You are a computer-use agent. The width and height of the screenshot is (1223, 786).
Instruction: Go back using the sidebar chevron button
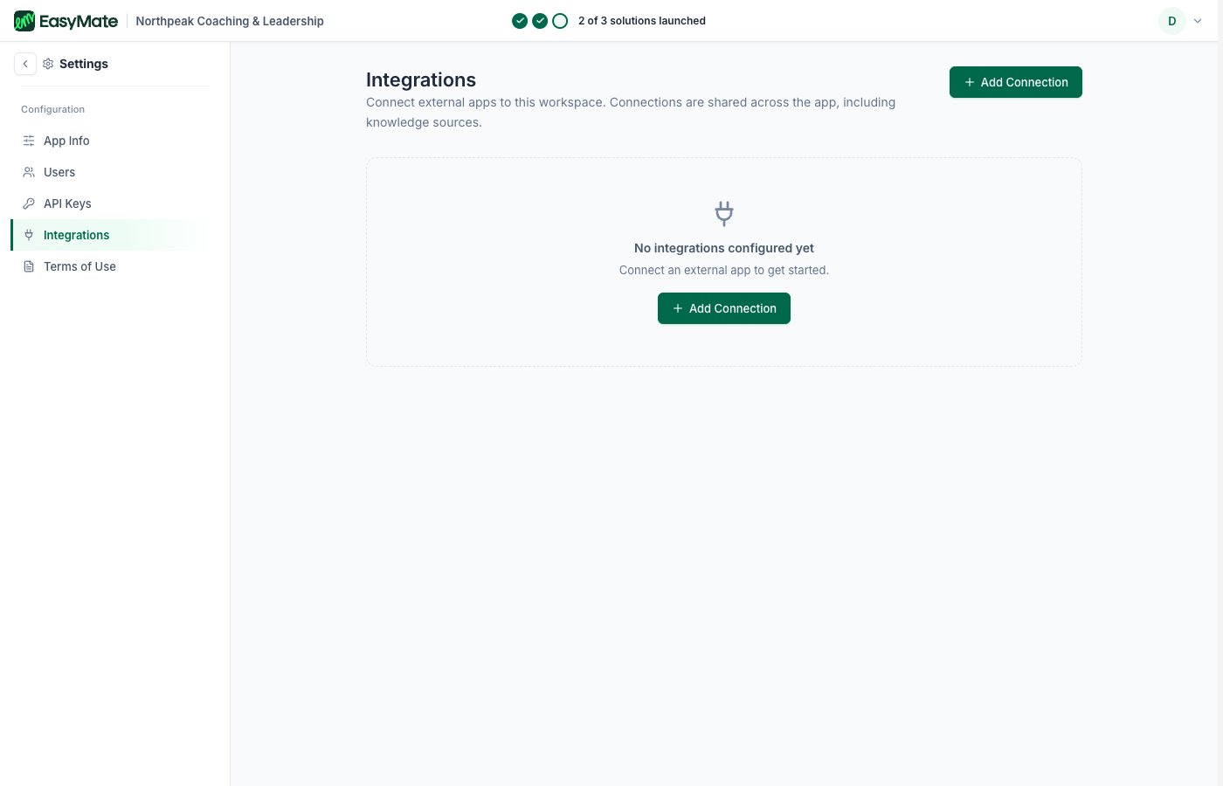coord(25,64)
